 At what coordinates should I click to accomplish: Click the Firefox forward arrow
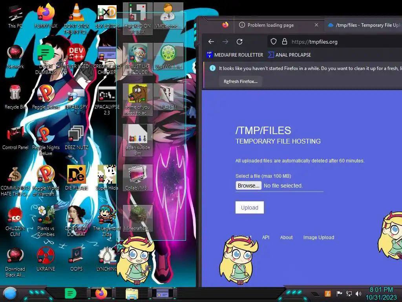225,42
